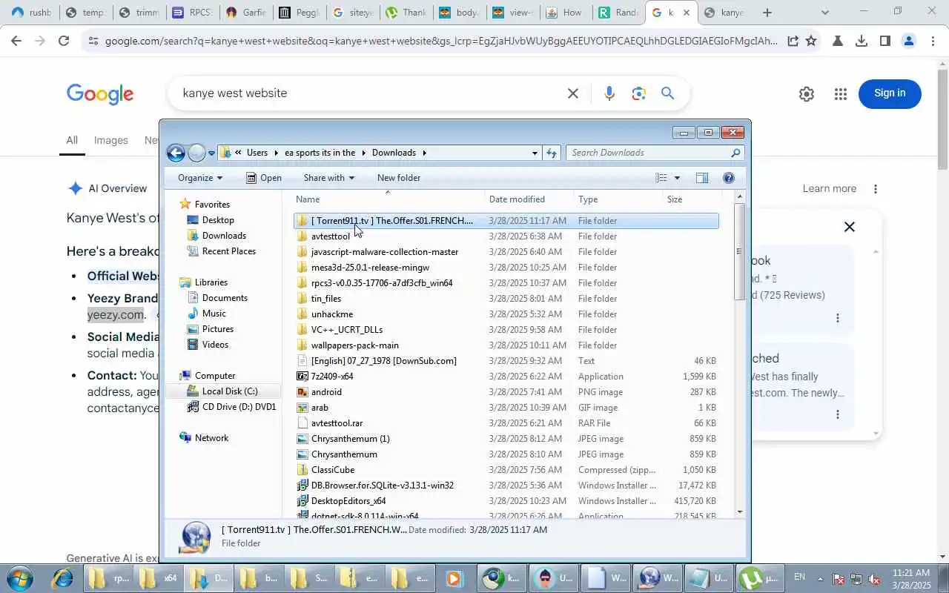949x593 pixels.
Task: Click the avtesttool.rar file icon
Action: click(x=302, y=423)
